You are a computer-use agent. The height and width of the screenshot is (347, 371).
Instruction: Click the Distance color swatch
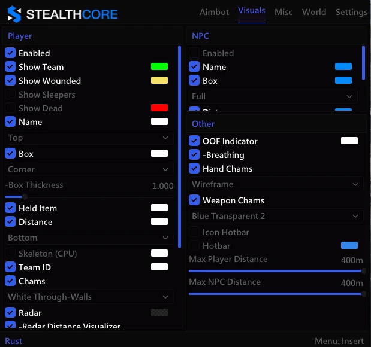coord(159,221)
